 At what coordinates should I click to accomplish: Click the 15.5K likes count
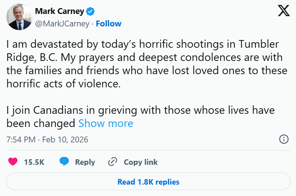[x=34, y=162]
